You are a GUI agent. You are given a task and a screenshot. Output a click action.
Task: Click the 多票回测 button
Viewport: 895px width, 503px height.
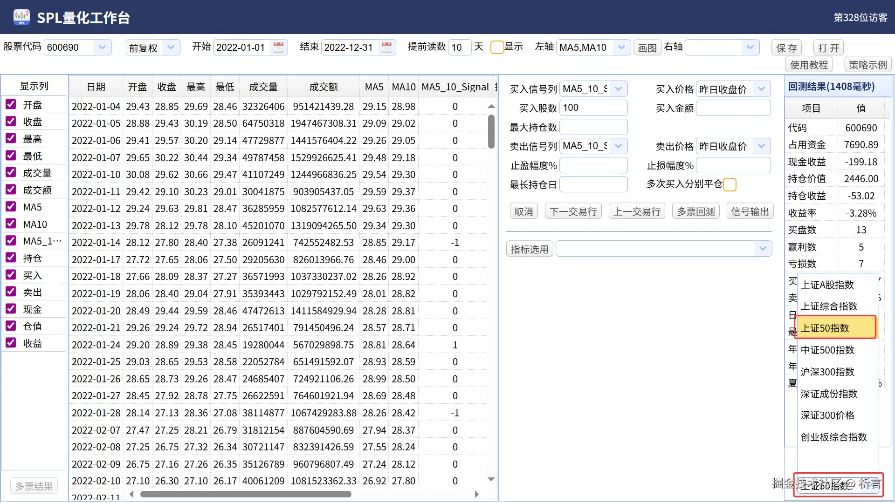click(695, 211)
